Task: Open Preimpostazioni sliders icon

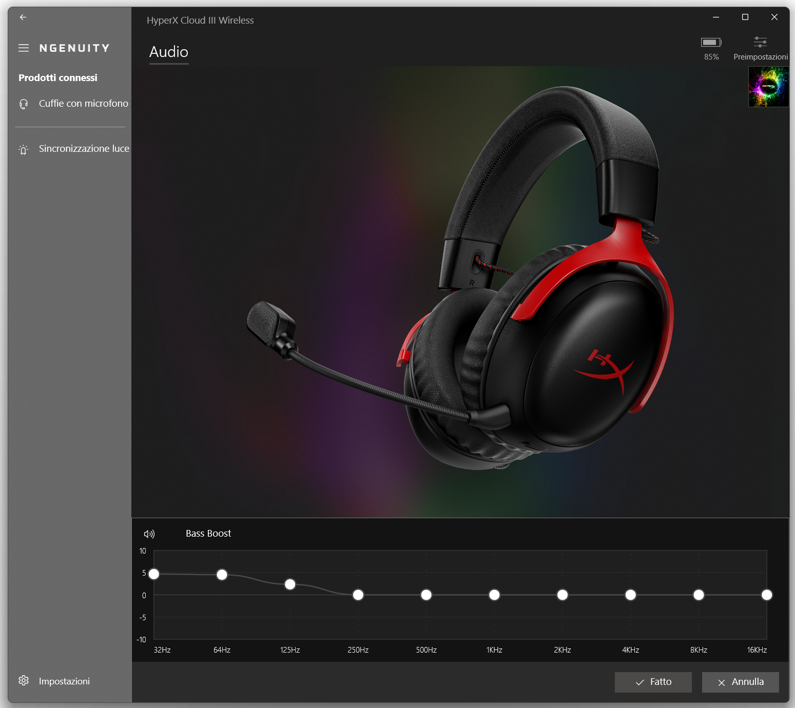Action: point(760,42)
